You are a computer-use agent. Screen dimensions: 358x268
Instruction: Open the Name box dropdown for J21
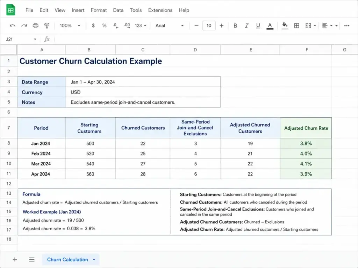point(35,39)
